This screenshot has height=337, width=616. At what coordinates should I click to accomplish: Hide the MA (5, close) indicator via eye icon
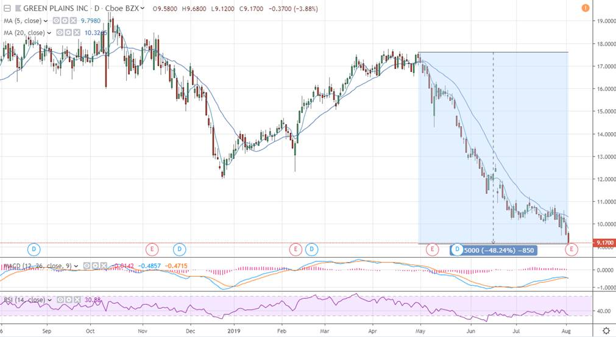pos(55,21)
